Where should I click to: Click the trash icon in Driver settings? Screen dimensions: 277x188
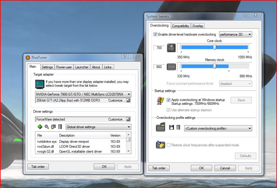(x=60, y=127)
